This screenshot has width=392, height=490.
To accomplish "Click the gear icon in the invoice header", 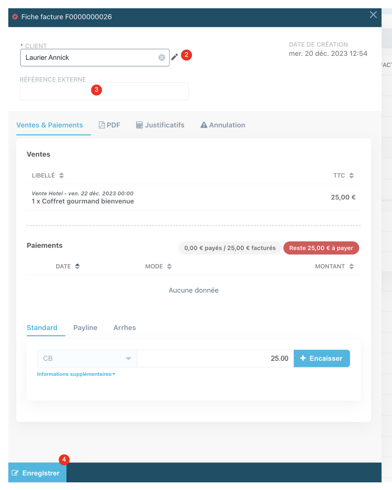I will coord(15,17).
